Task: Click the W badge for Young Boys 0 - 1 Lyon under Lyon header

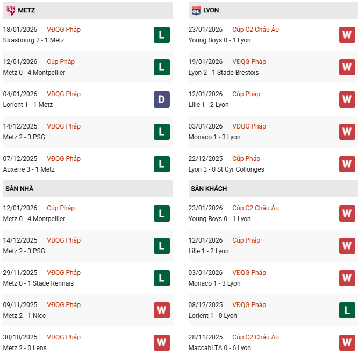Action: 347,35
